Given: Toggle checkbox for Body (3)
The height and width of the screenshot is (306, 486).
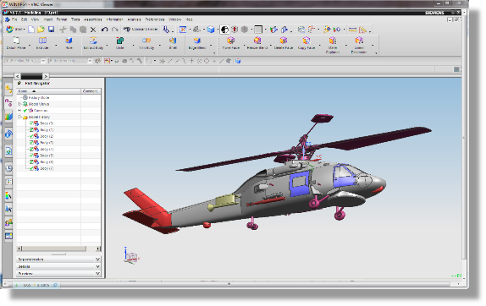Looking at the screenshot, I should click(x=31, y=143).
